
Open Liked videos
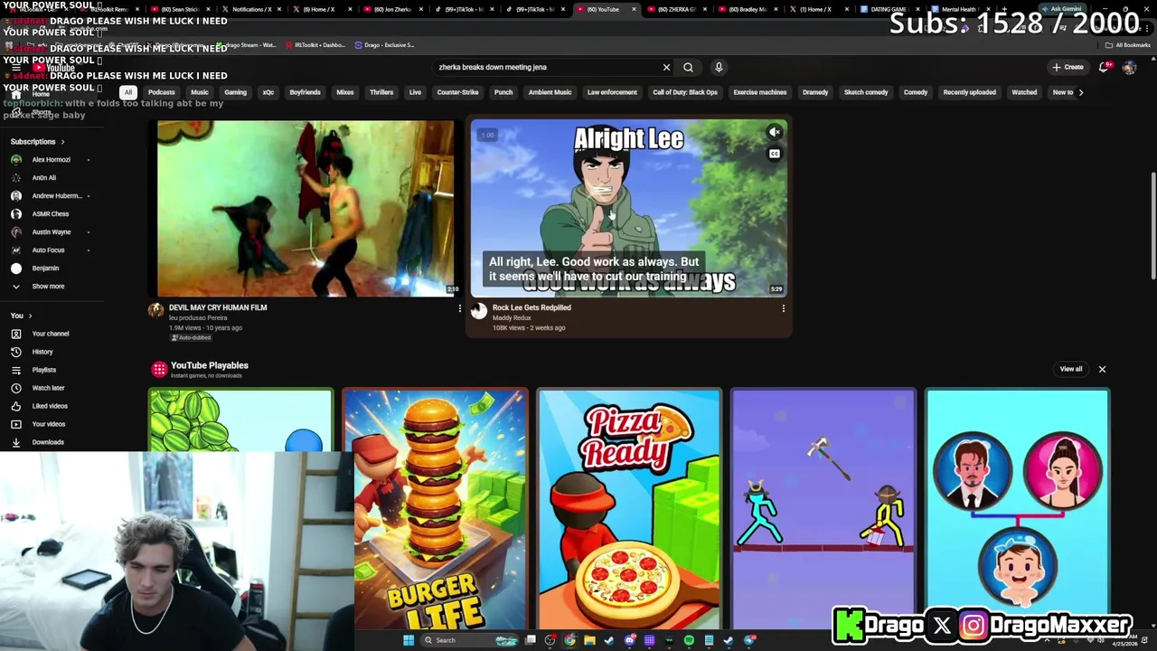(x=50, y=406)
